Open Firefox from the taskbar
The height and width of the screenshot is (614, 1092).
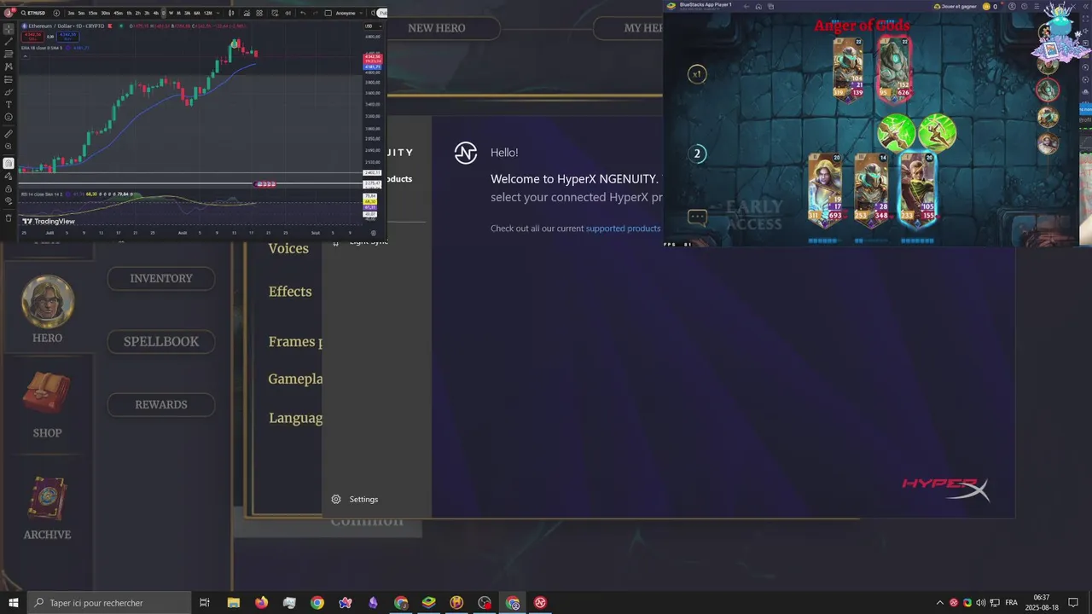click(x=261, y=603)
